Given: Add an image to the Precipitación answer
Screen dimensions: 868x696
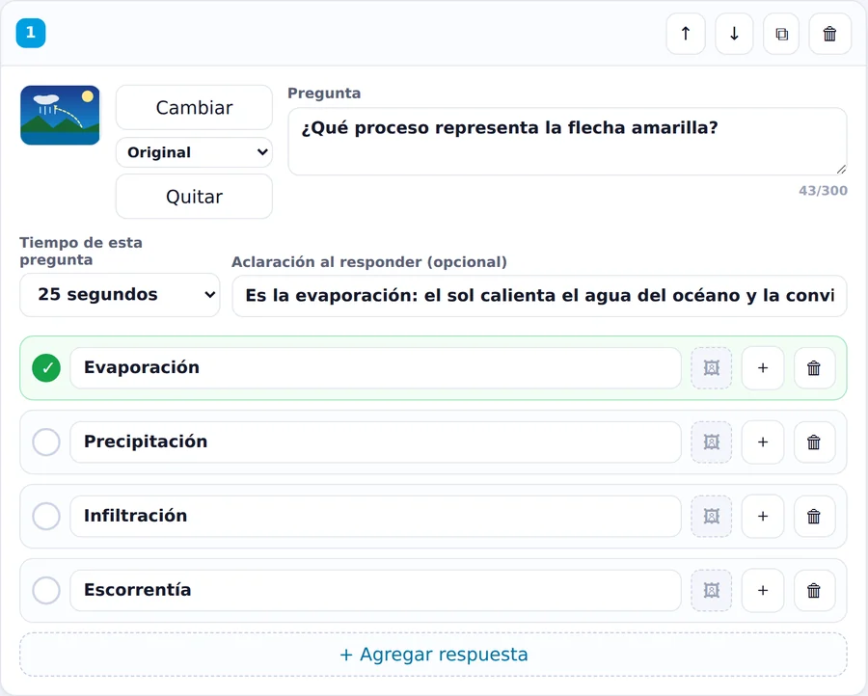Looking at the screenshot, I should pos(712,442).
